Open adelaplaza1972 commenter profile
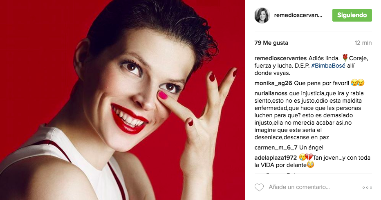 (276, 158)
